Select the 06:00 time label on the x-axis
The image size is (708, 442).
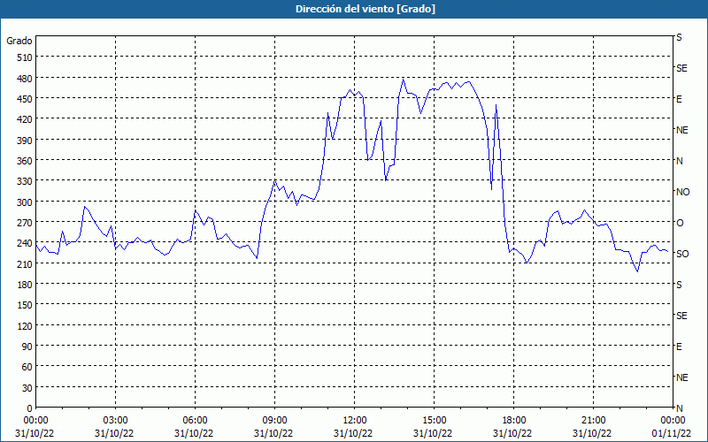pyautogui.click(x=195, y=421)
